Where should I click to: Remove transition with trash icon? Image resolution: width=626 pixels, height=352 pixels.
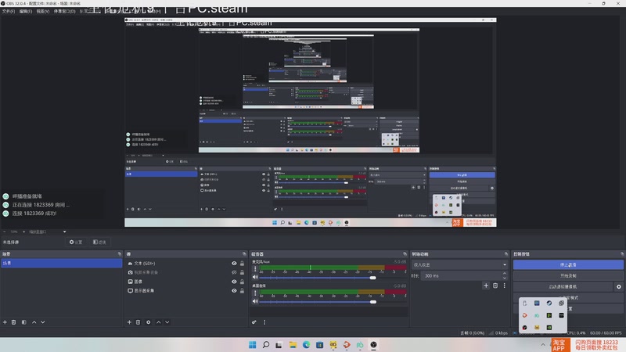[x=495, y=286]
